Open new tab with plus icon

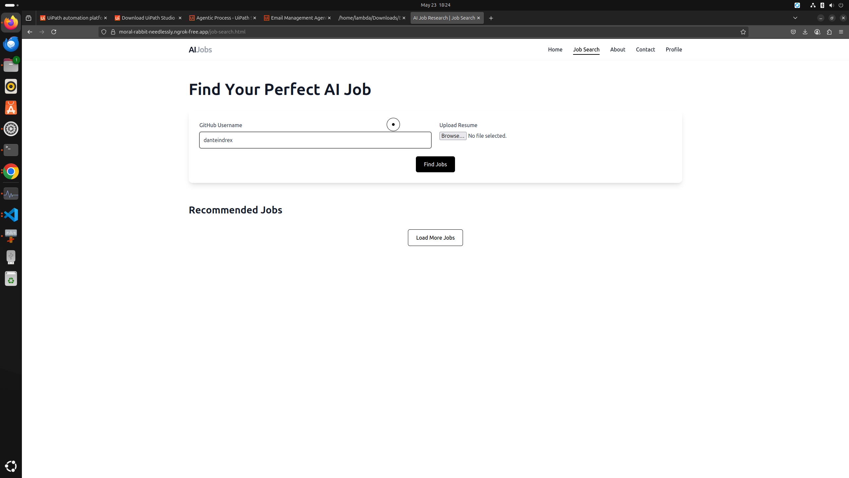(491, 18)
